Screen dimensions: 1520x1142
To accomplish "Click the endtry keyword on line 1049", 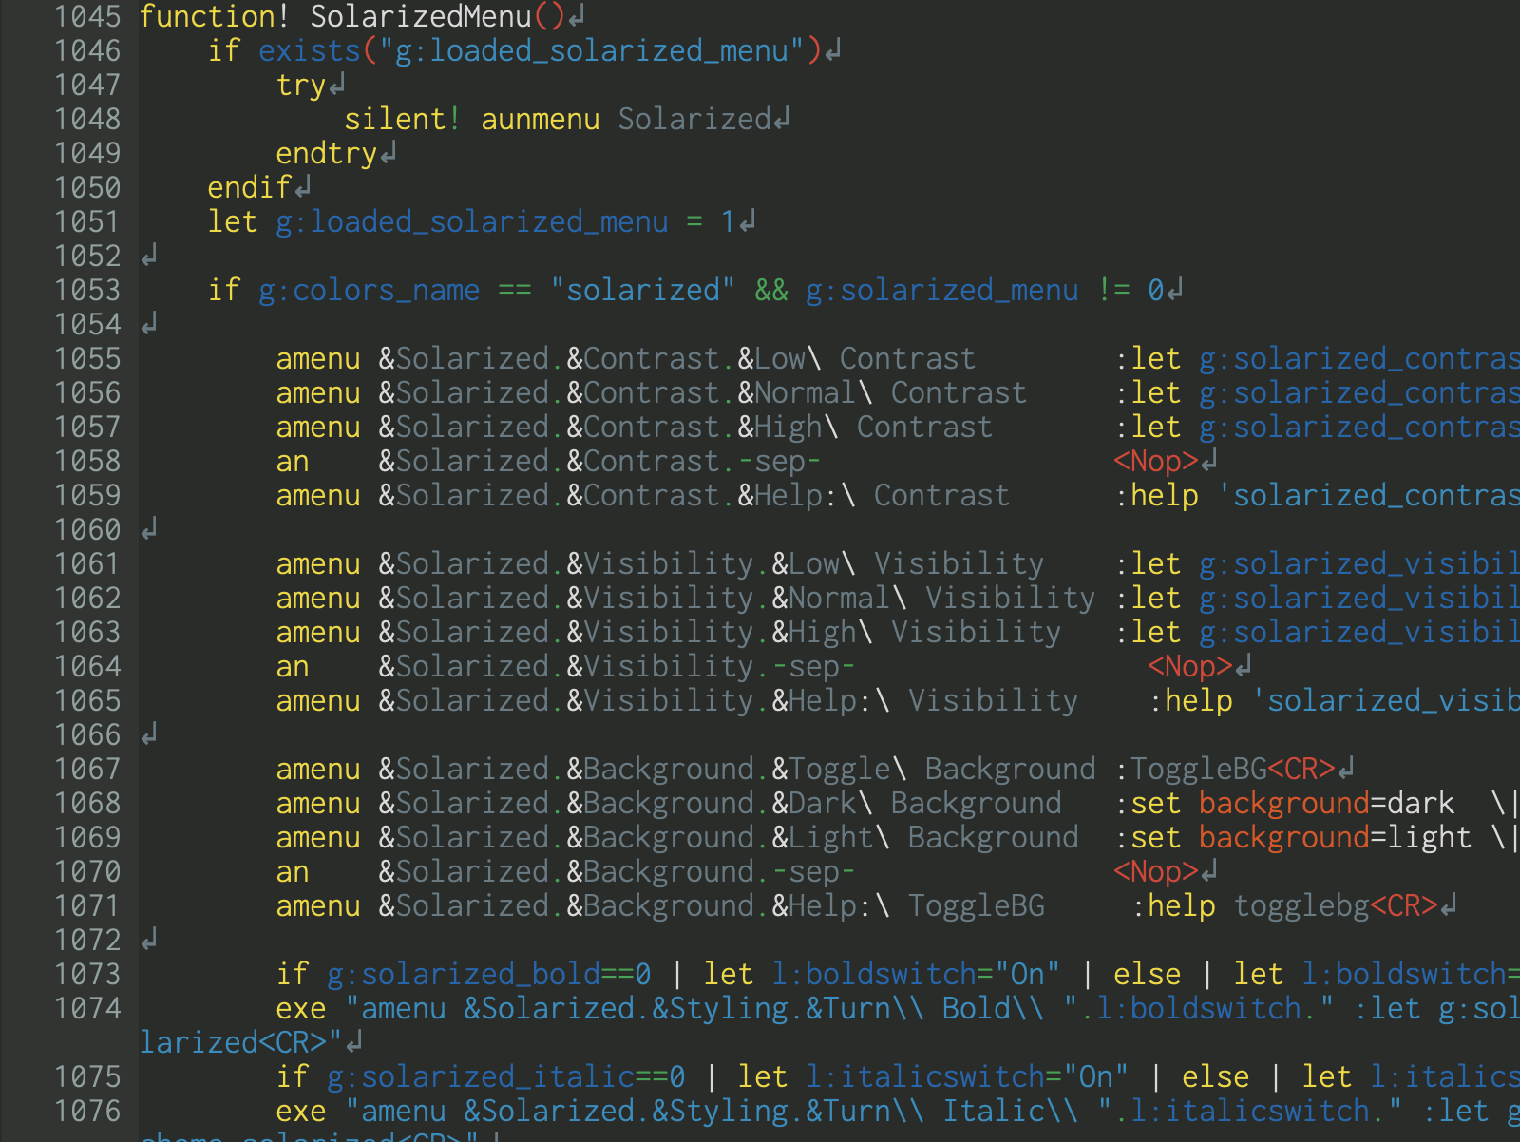I will click(x=327, y=153).
